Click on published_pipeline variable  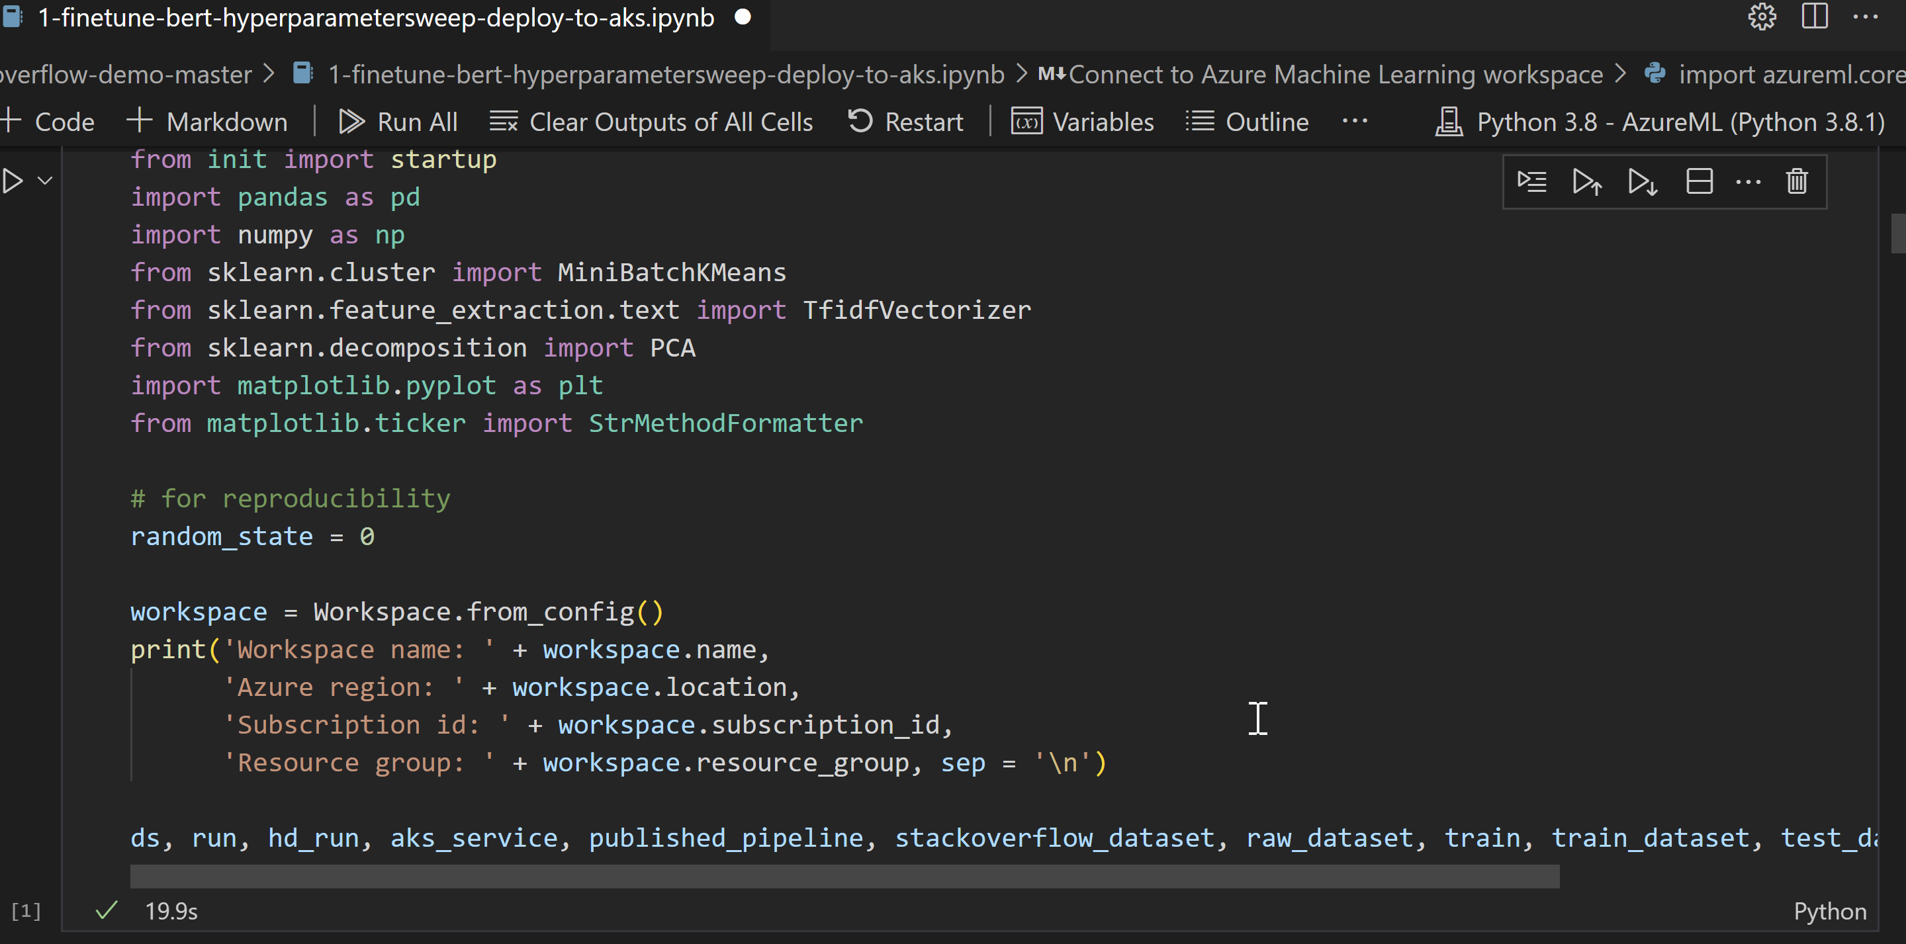pos(725,837)
